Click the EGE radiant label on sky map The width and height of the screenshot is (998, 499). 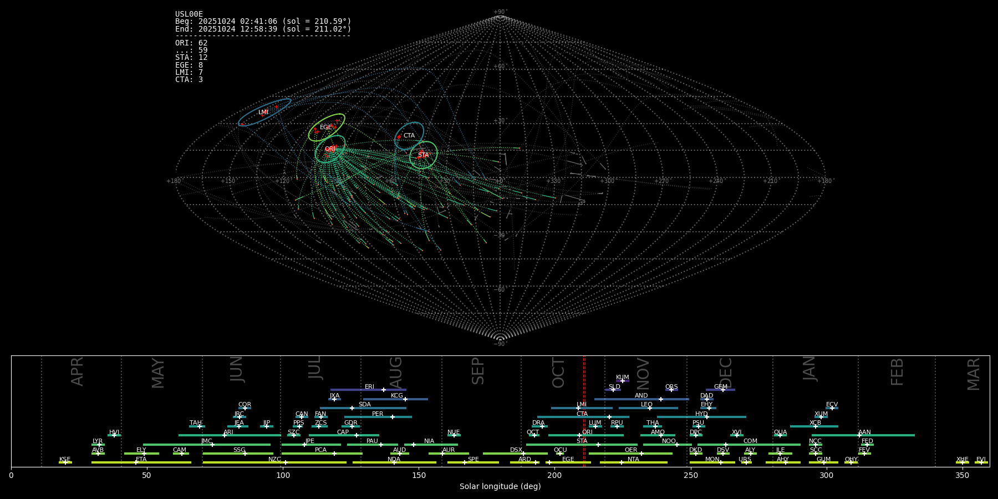[325, 128]
